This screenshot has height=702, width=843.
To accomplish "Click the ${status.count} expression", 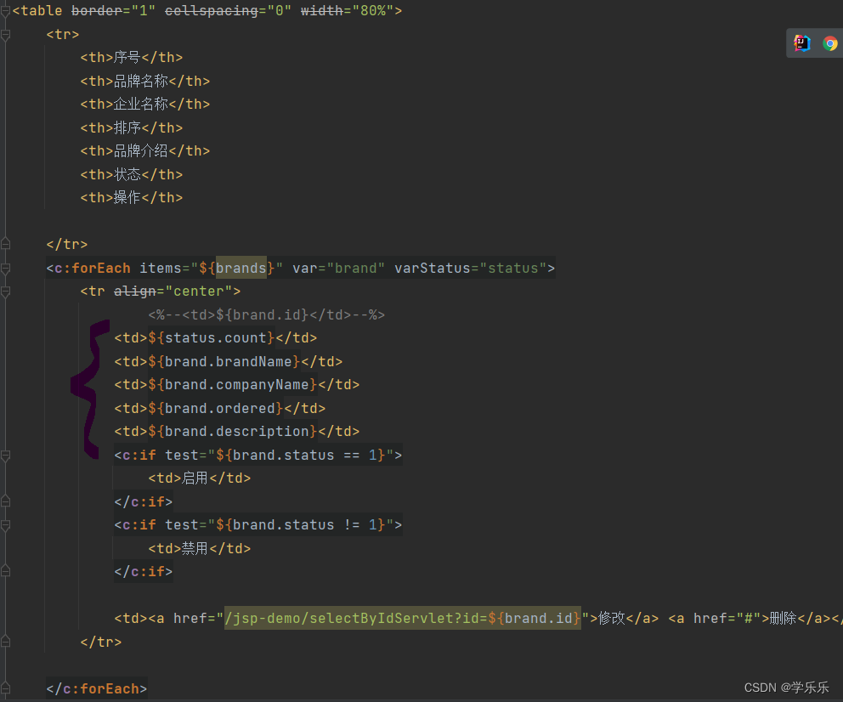I will [x=212, y=337].
